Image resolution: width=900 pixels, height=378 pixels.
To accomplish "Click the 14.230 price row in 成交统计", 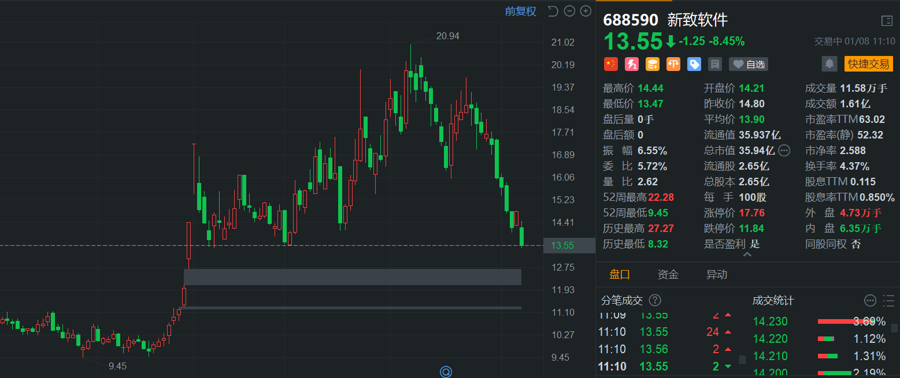I will click(x=820, y=321).
